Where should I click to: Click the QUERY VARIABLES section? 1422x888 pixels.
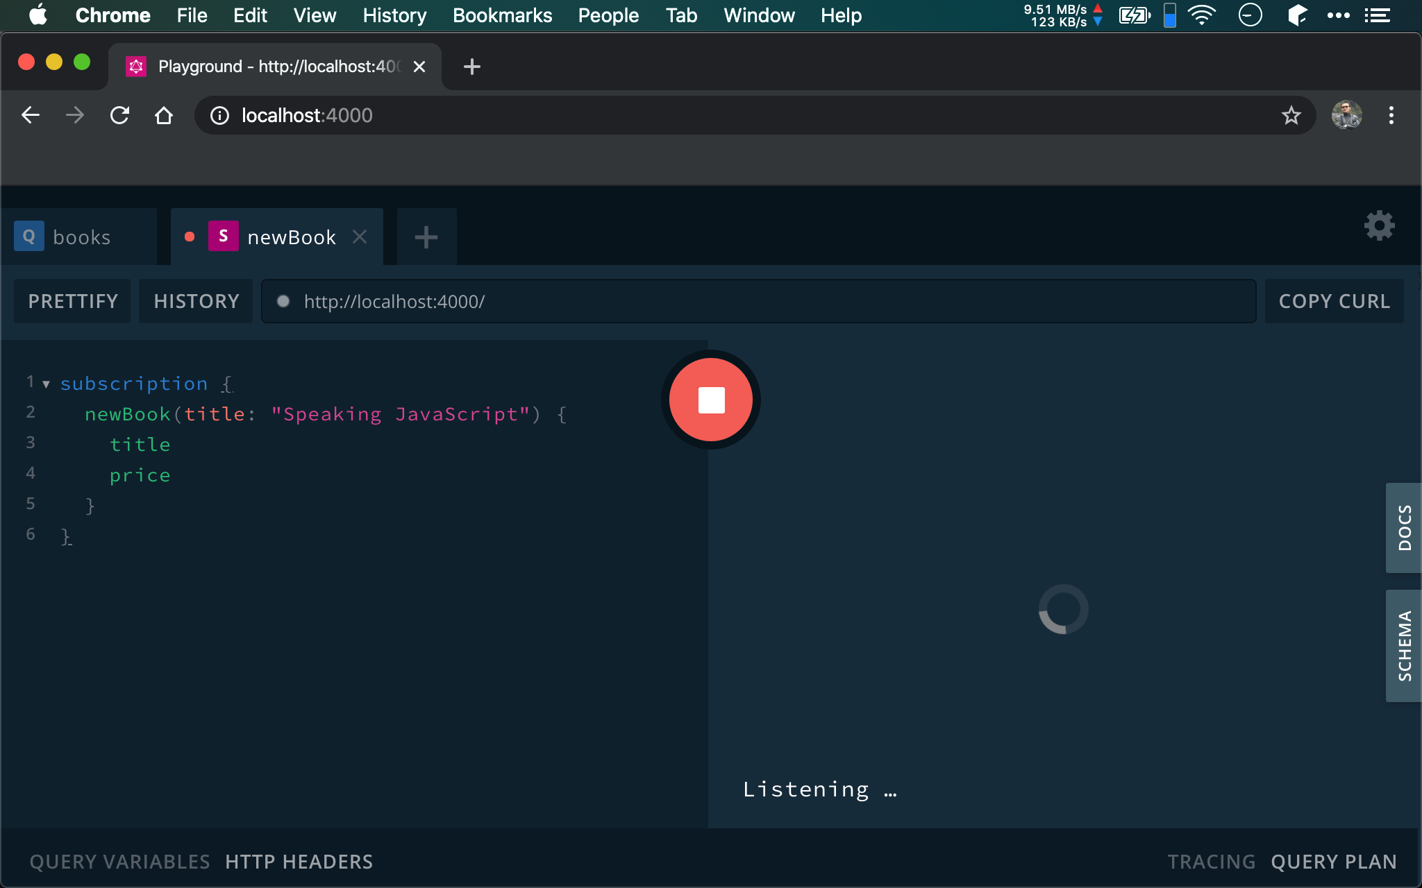[x=119, y=860]
